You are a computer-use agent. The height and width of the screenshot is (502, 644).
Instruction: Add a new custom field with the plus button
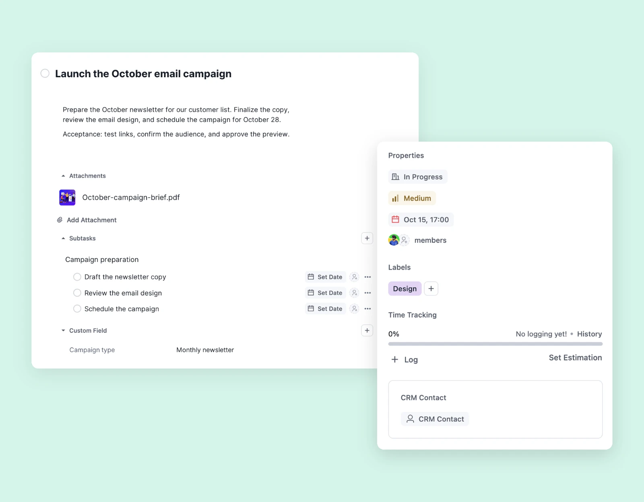(x=367, y=331)
